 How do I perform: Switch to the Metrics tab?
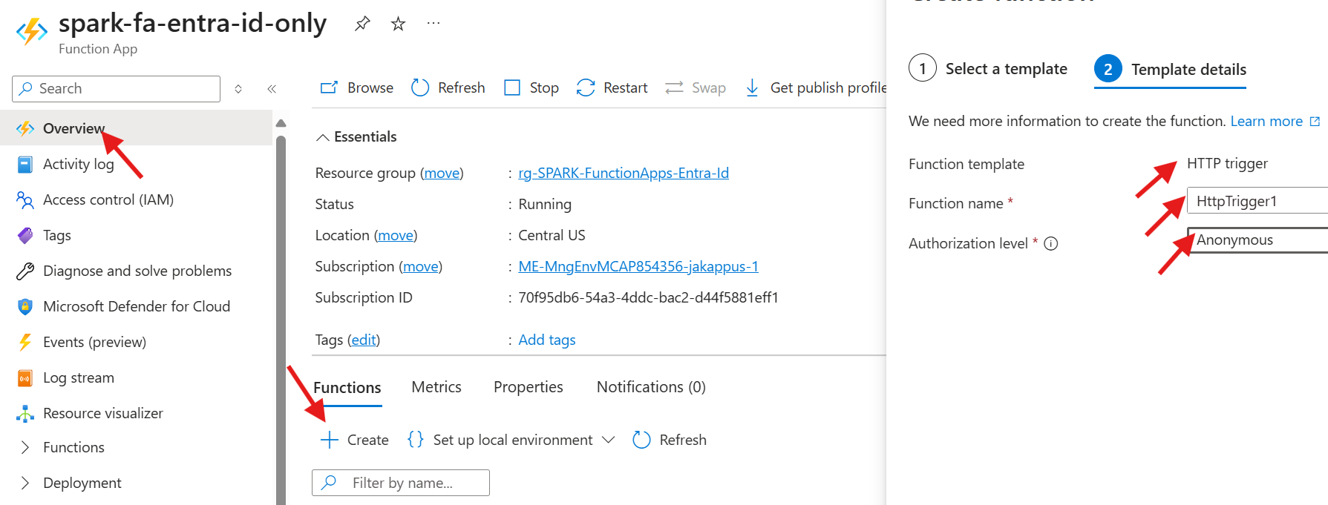436,387
